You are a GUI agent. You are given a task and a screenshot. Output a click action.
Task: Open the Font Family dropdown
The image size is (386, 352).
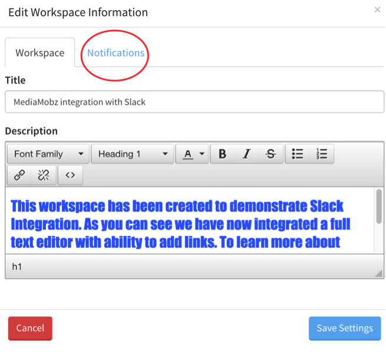pos(48,154)
